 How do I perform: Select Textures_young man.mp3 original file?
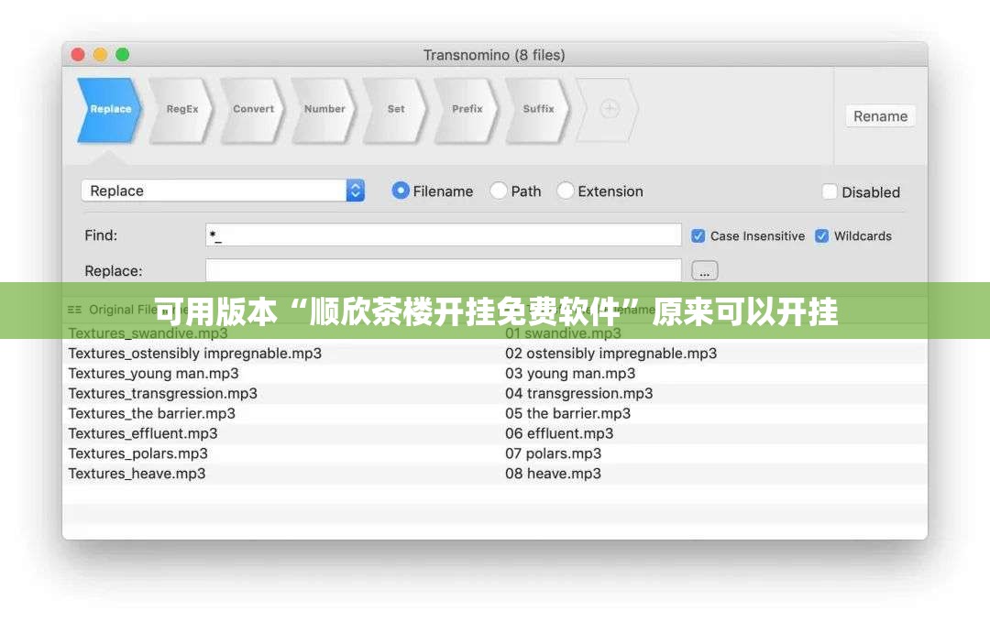[153, 374]
